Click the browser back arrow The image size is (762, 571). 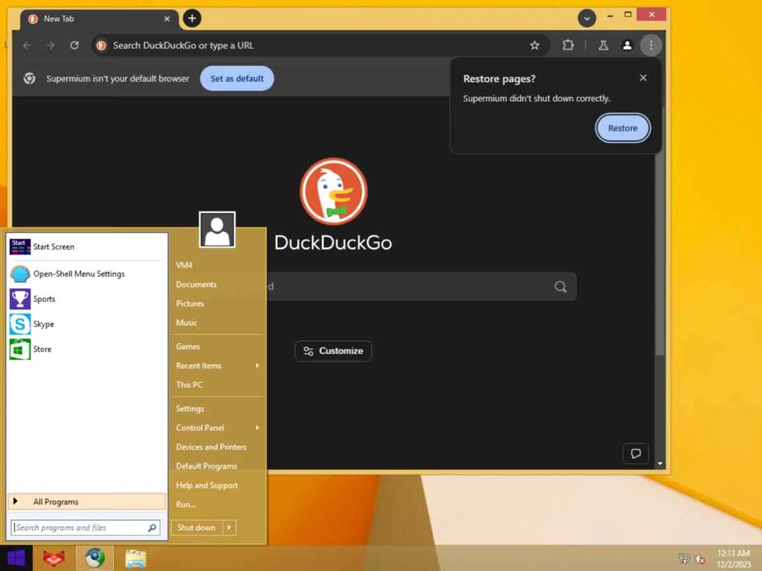tap(27, 46)
